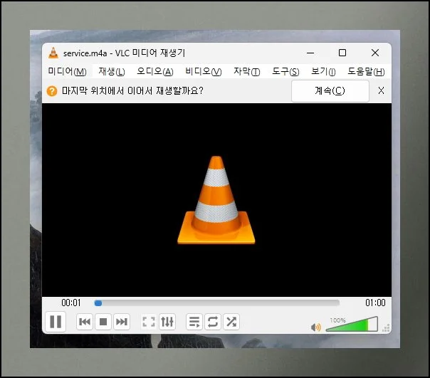Open the 재생(L) menu
Viewport: 430px width, 378px height.
pyautogui.click(x=112, y=72)
